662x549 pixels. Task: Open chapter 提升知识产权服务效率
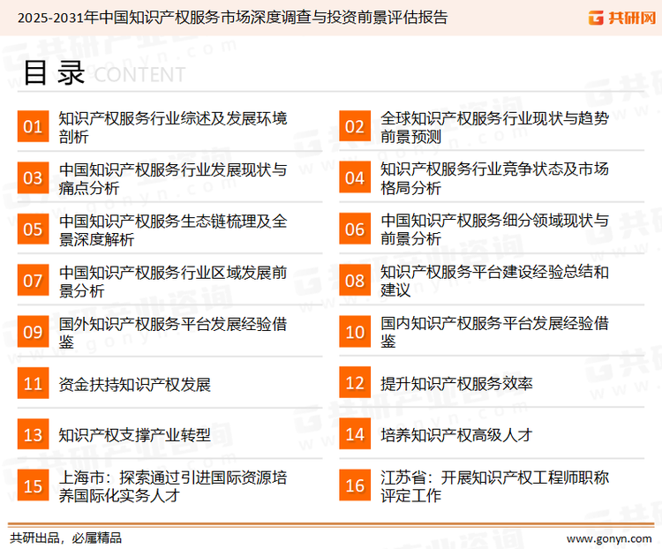(456, 383)
